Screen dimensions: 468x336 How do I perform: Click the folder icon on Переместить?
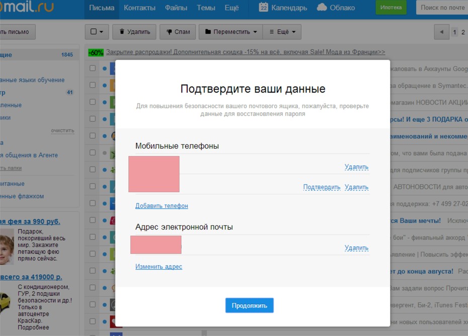click(208, 31)
